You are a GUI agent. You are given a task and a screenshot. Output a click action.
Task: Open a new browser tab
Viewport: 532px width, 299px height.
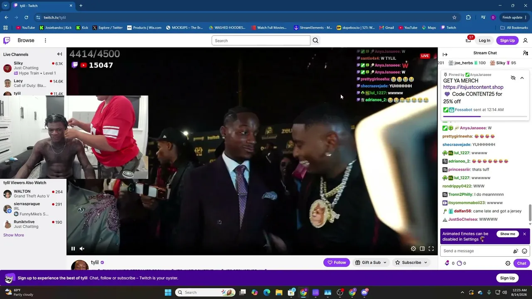click(x=81, y=6)
